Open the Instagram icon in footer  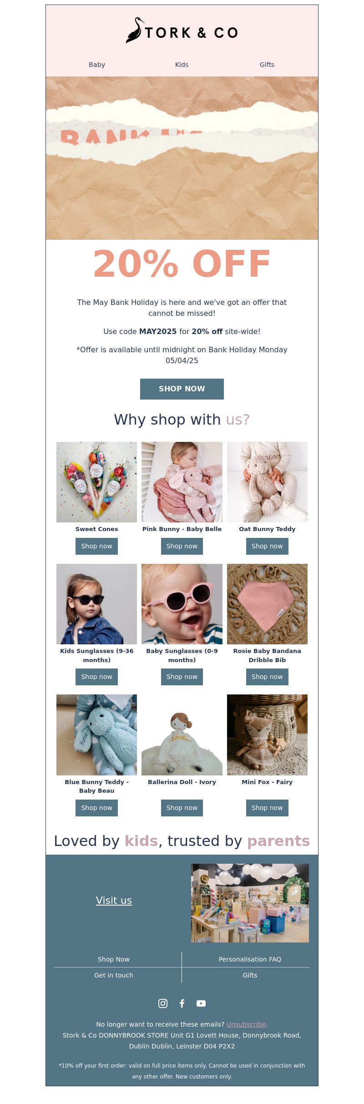point(163,1003)
